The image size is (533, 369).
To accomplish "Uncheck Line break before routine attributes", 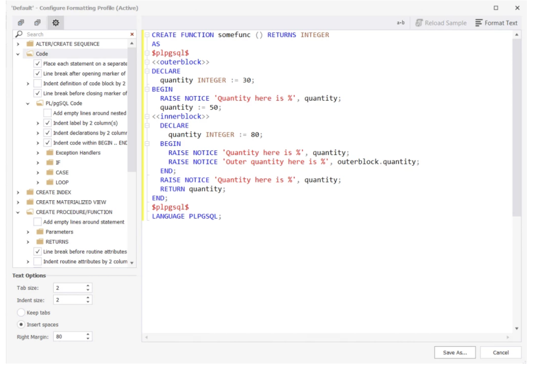I will tap(37, 251).
